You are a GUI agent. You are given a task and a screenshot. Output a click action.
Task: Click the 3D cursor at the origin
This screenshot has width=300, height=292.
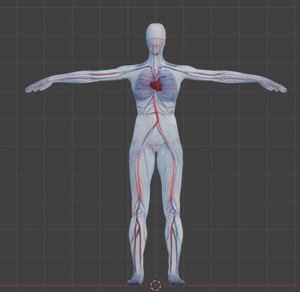[x=156, y=285]
